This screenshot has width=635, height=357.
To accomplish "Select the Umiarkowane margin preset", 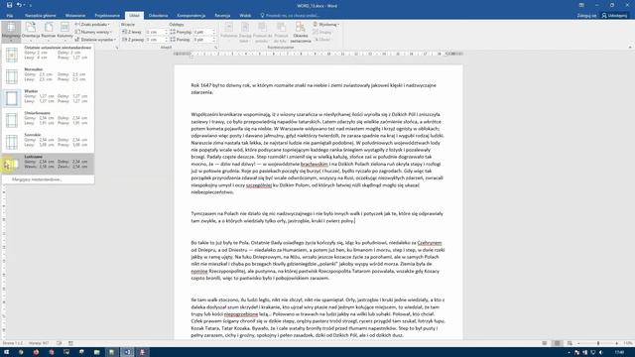I will (x=49, y=119).
